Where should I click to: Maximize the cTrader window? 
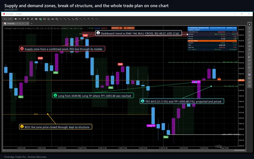coord(242,14)
